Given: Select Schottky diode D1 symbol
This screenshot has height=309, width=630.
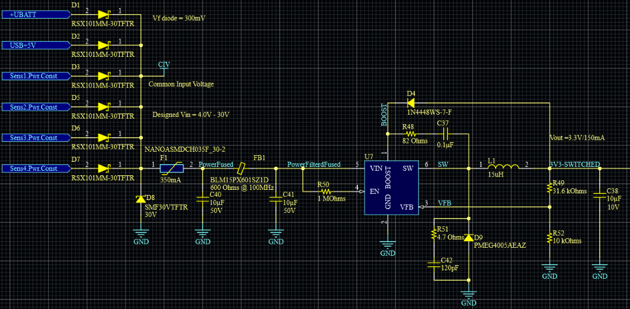Looking at the screenshot, I should [103, 15].
